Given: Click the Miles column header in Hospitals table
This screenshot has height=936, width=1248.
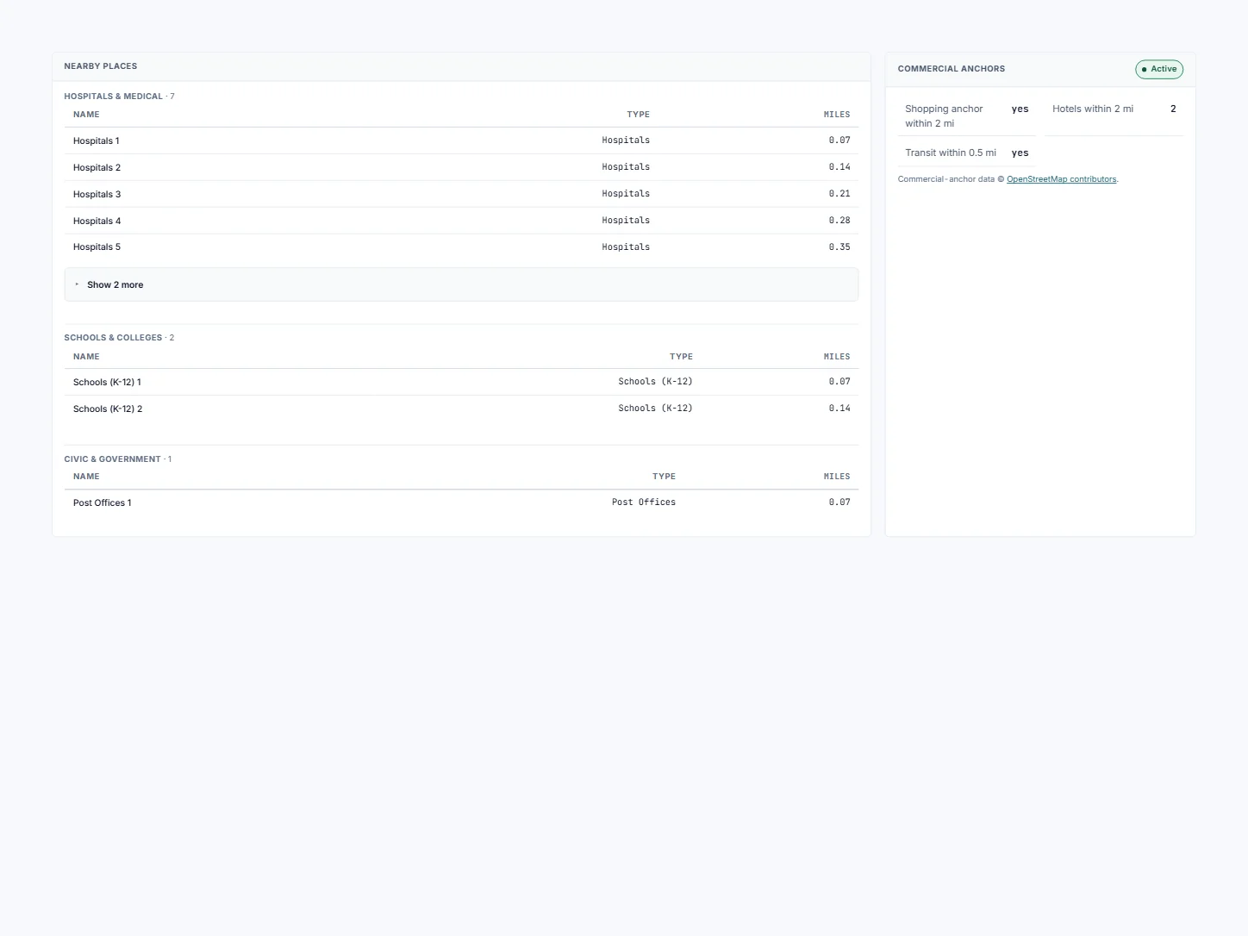Looking at the screenshot, I should click(x=836, y=115).
